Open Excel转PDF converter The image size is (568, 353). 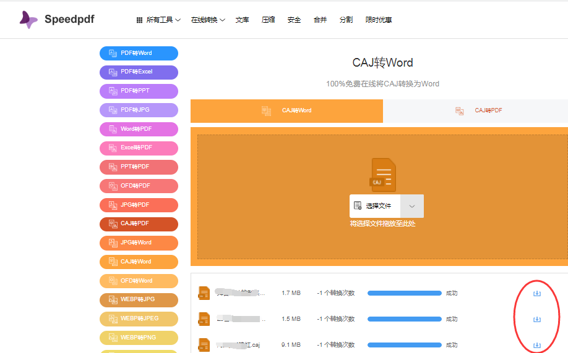point(139,147)
